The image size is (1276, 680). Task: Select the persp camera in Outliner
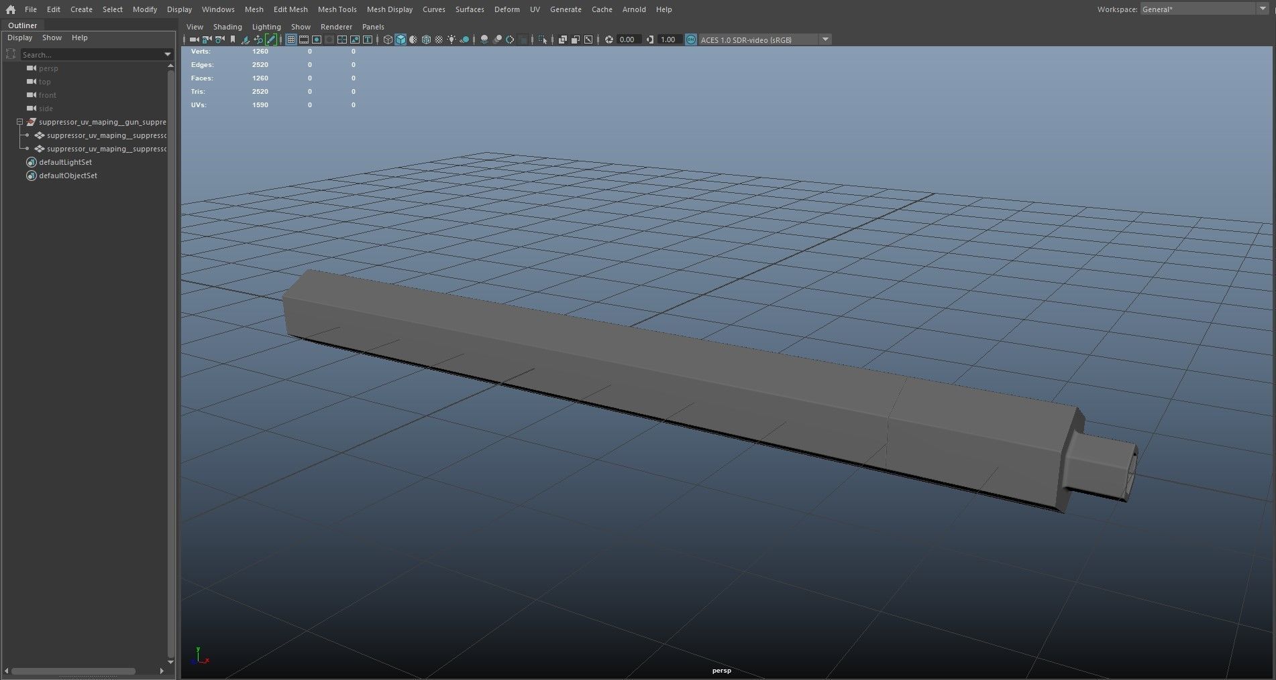coord(48,68)
